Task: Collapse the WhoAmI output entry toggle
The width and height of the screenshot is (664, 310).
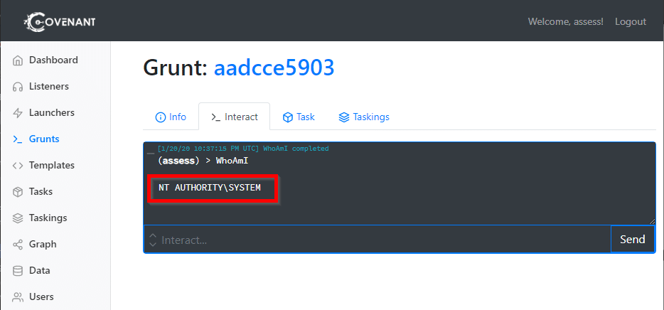Action: 151,152
